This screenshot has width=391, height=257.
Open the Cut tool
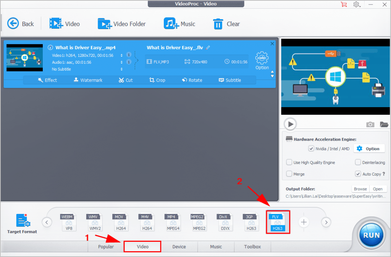[x=126, y=80]
